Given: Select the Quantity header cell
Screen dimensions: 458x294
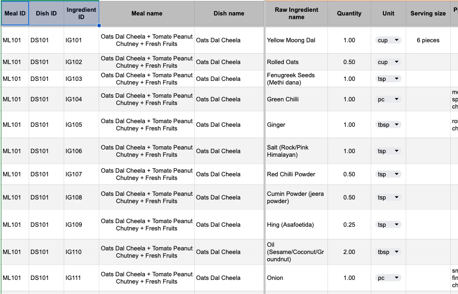Looking at the screenshot, I should (x=349, y=13).
